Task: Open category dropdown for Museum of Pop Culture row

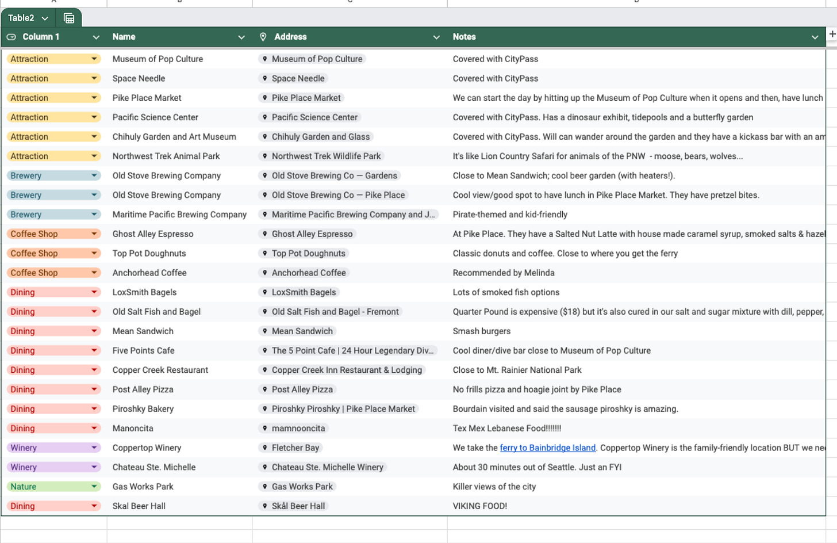Action: pos(94,59)
